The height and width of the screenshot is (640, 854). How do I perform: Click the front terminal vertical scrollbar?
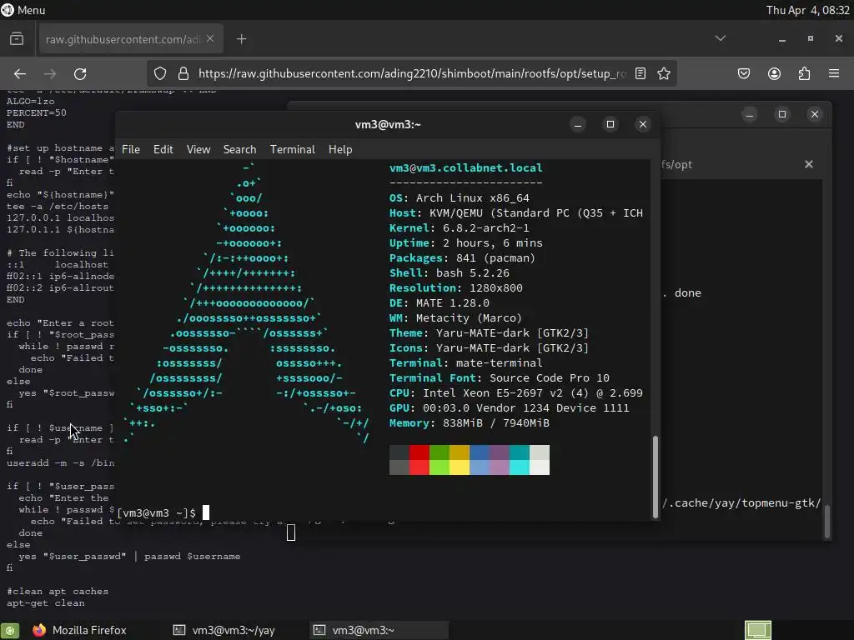[656, 476]
